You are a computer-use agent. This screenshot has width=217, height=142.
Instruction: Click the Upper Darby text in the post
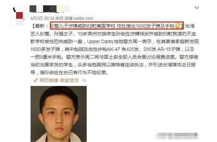(100, 42)
